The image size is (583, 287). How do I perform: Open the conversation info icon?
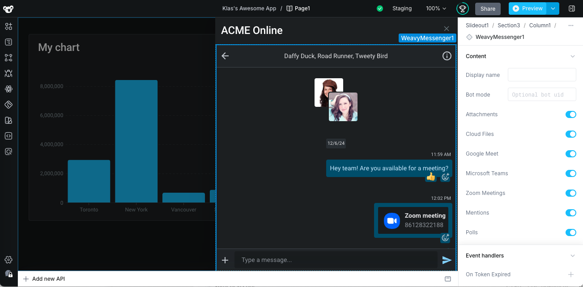pyautogui.click(x=446, y=56)
